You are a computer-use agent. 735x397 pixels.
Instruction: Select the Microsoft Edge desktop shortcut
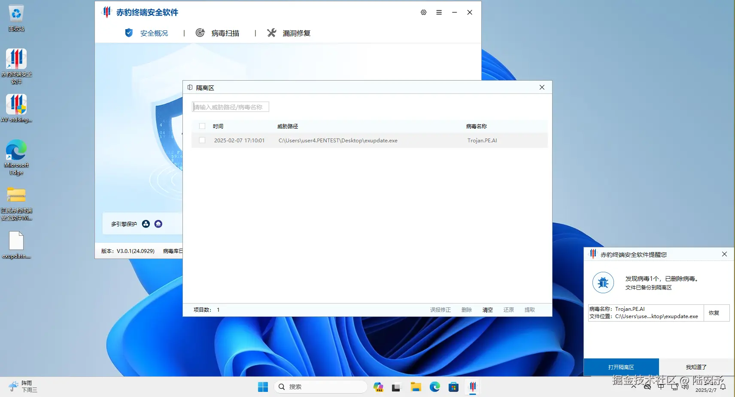[x=16, y=157]
